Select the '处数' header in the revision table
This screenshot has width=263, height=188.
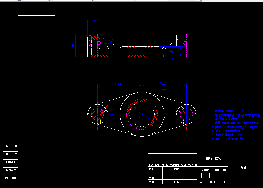pos(157,165)
